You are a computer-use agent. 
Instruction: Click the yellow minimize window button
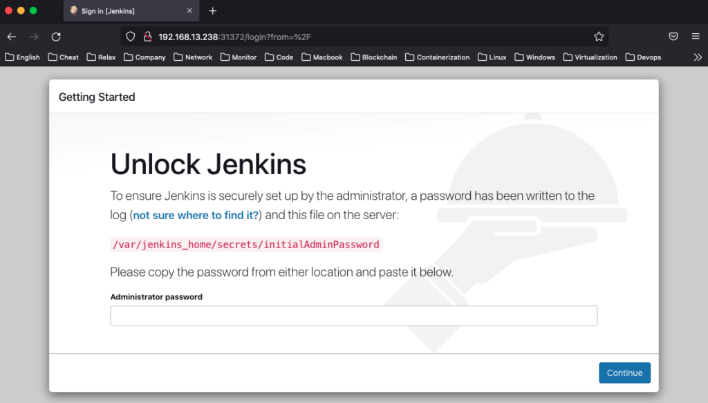click(21, 10)
